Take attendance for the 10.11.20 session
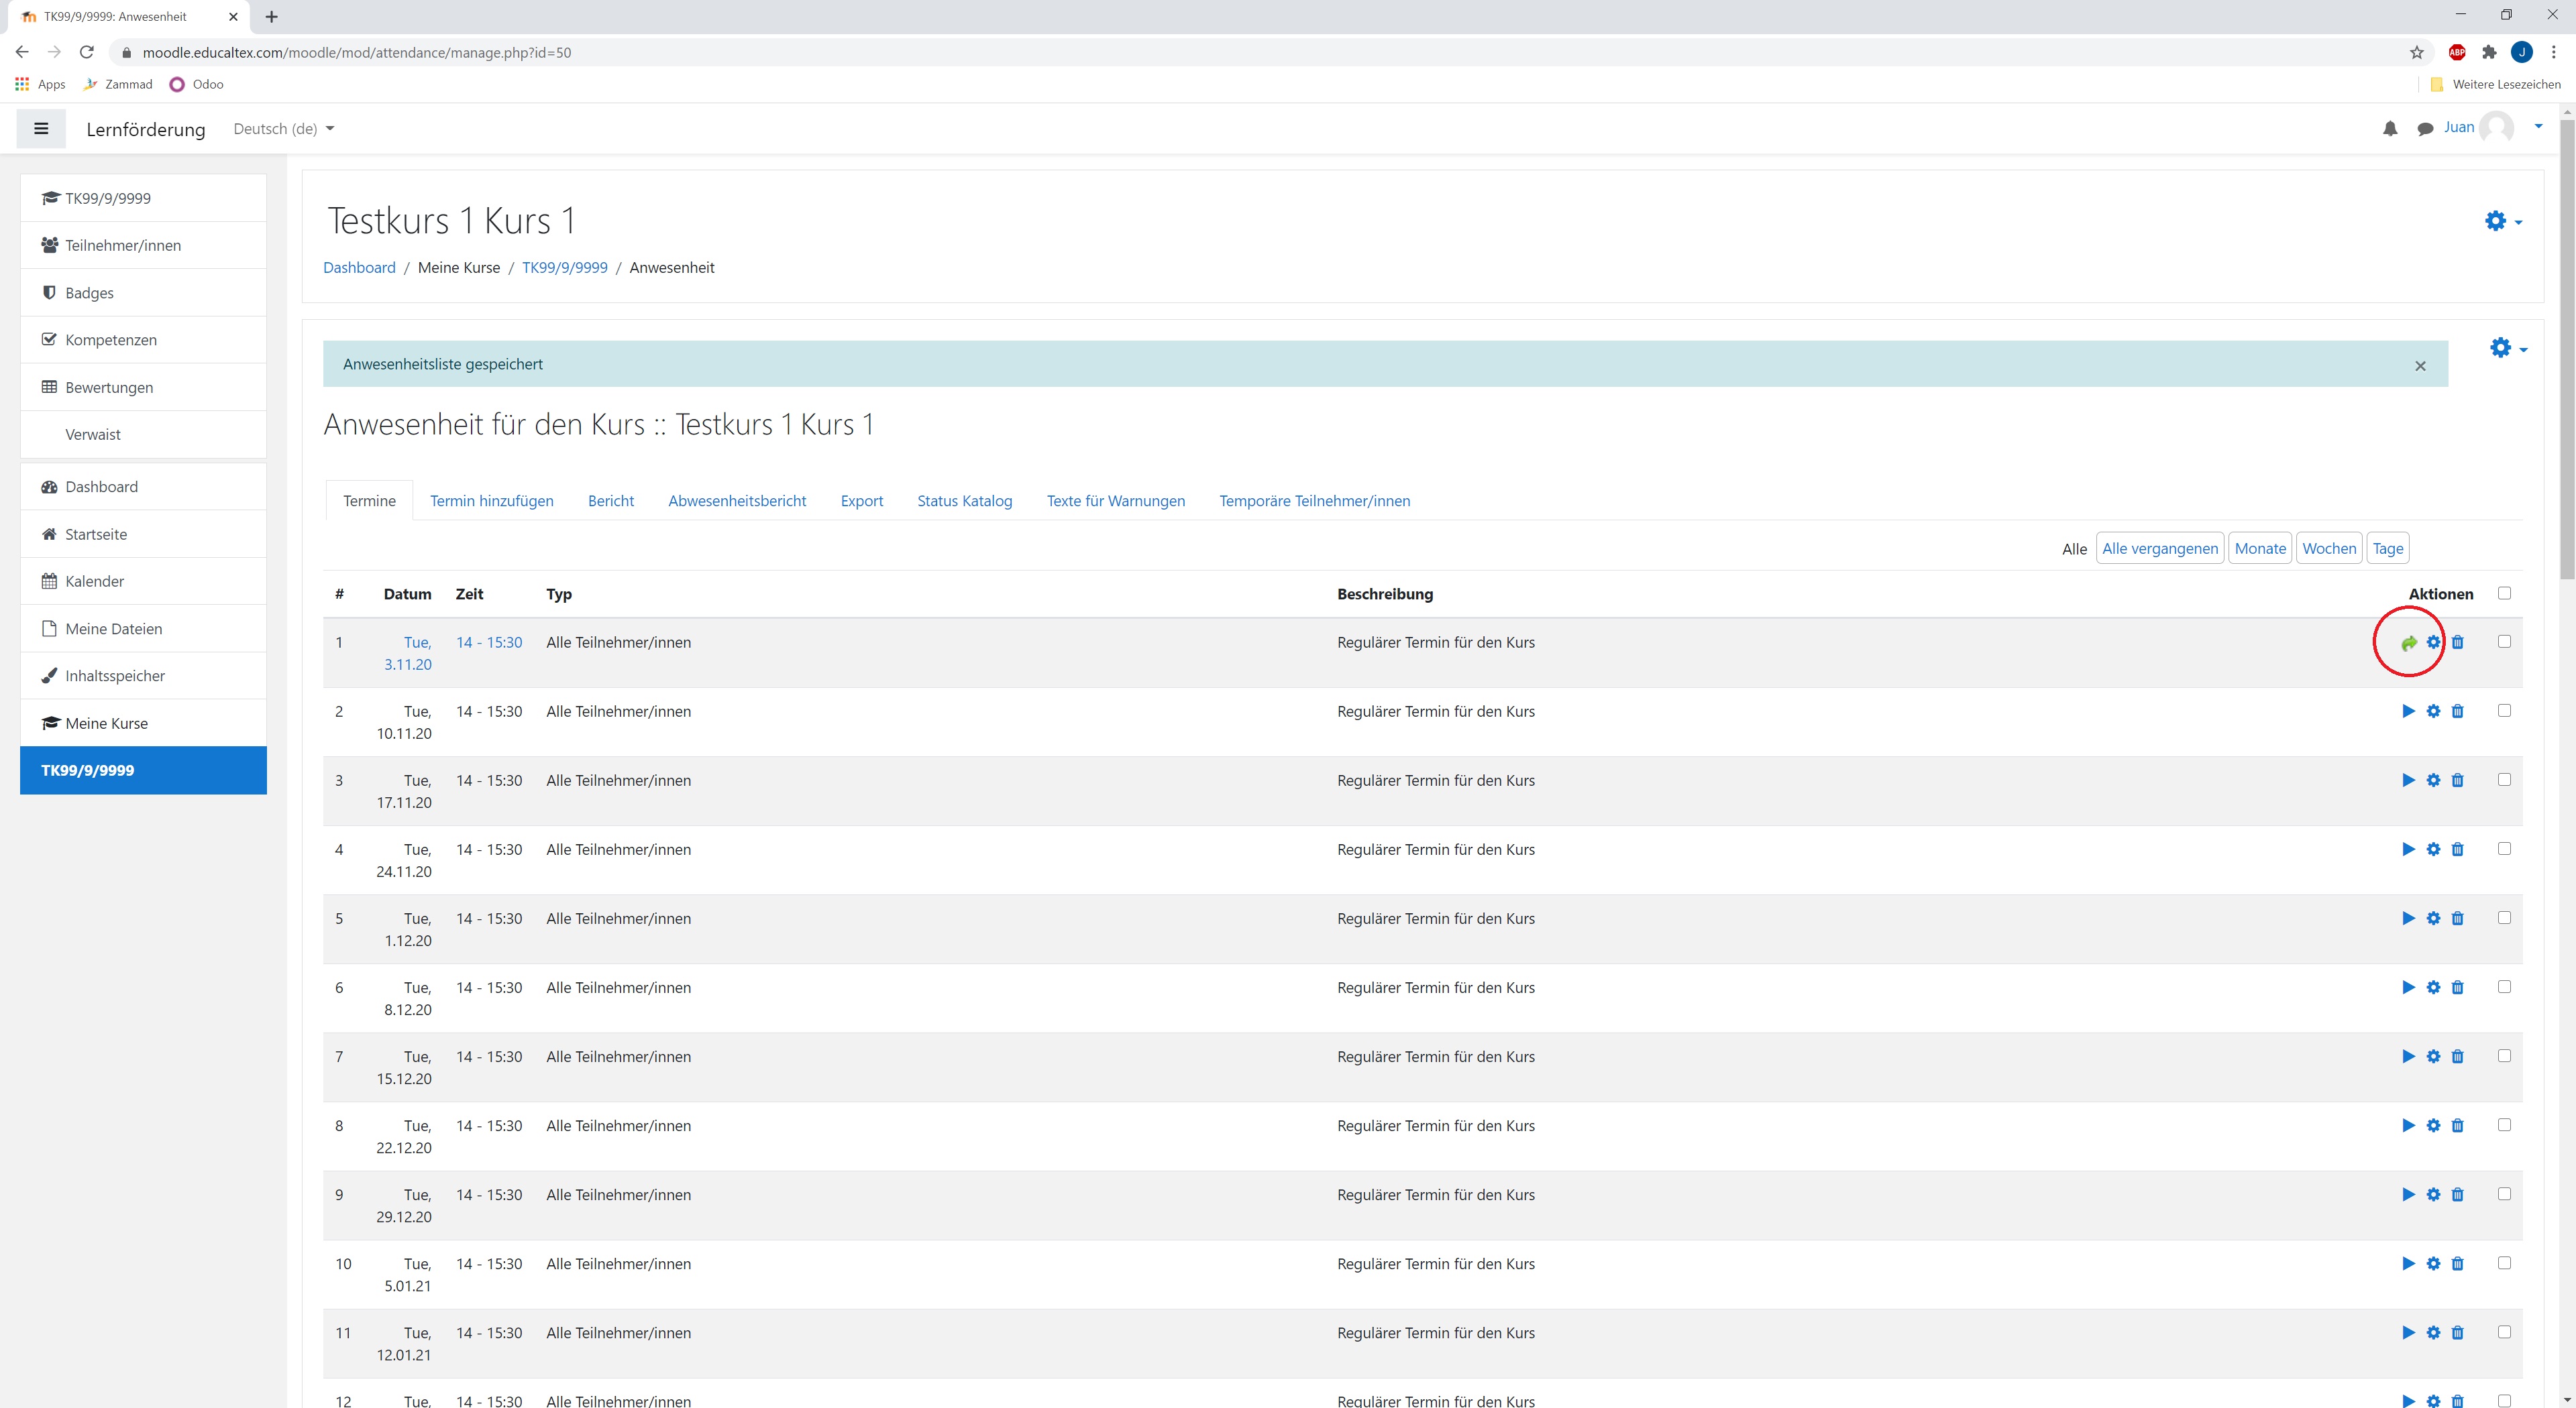This screenshot has height=1408, width=2576. [2408, 711]
